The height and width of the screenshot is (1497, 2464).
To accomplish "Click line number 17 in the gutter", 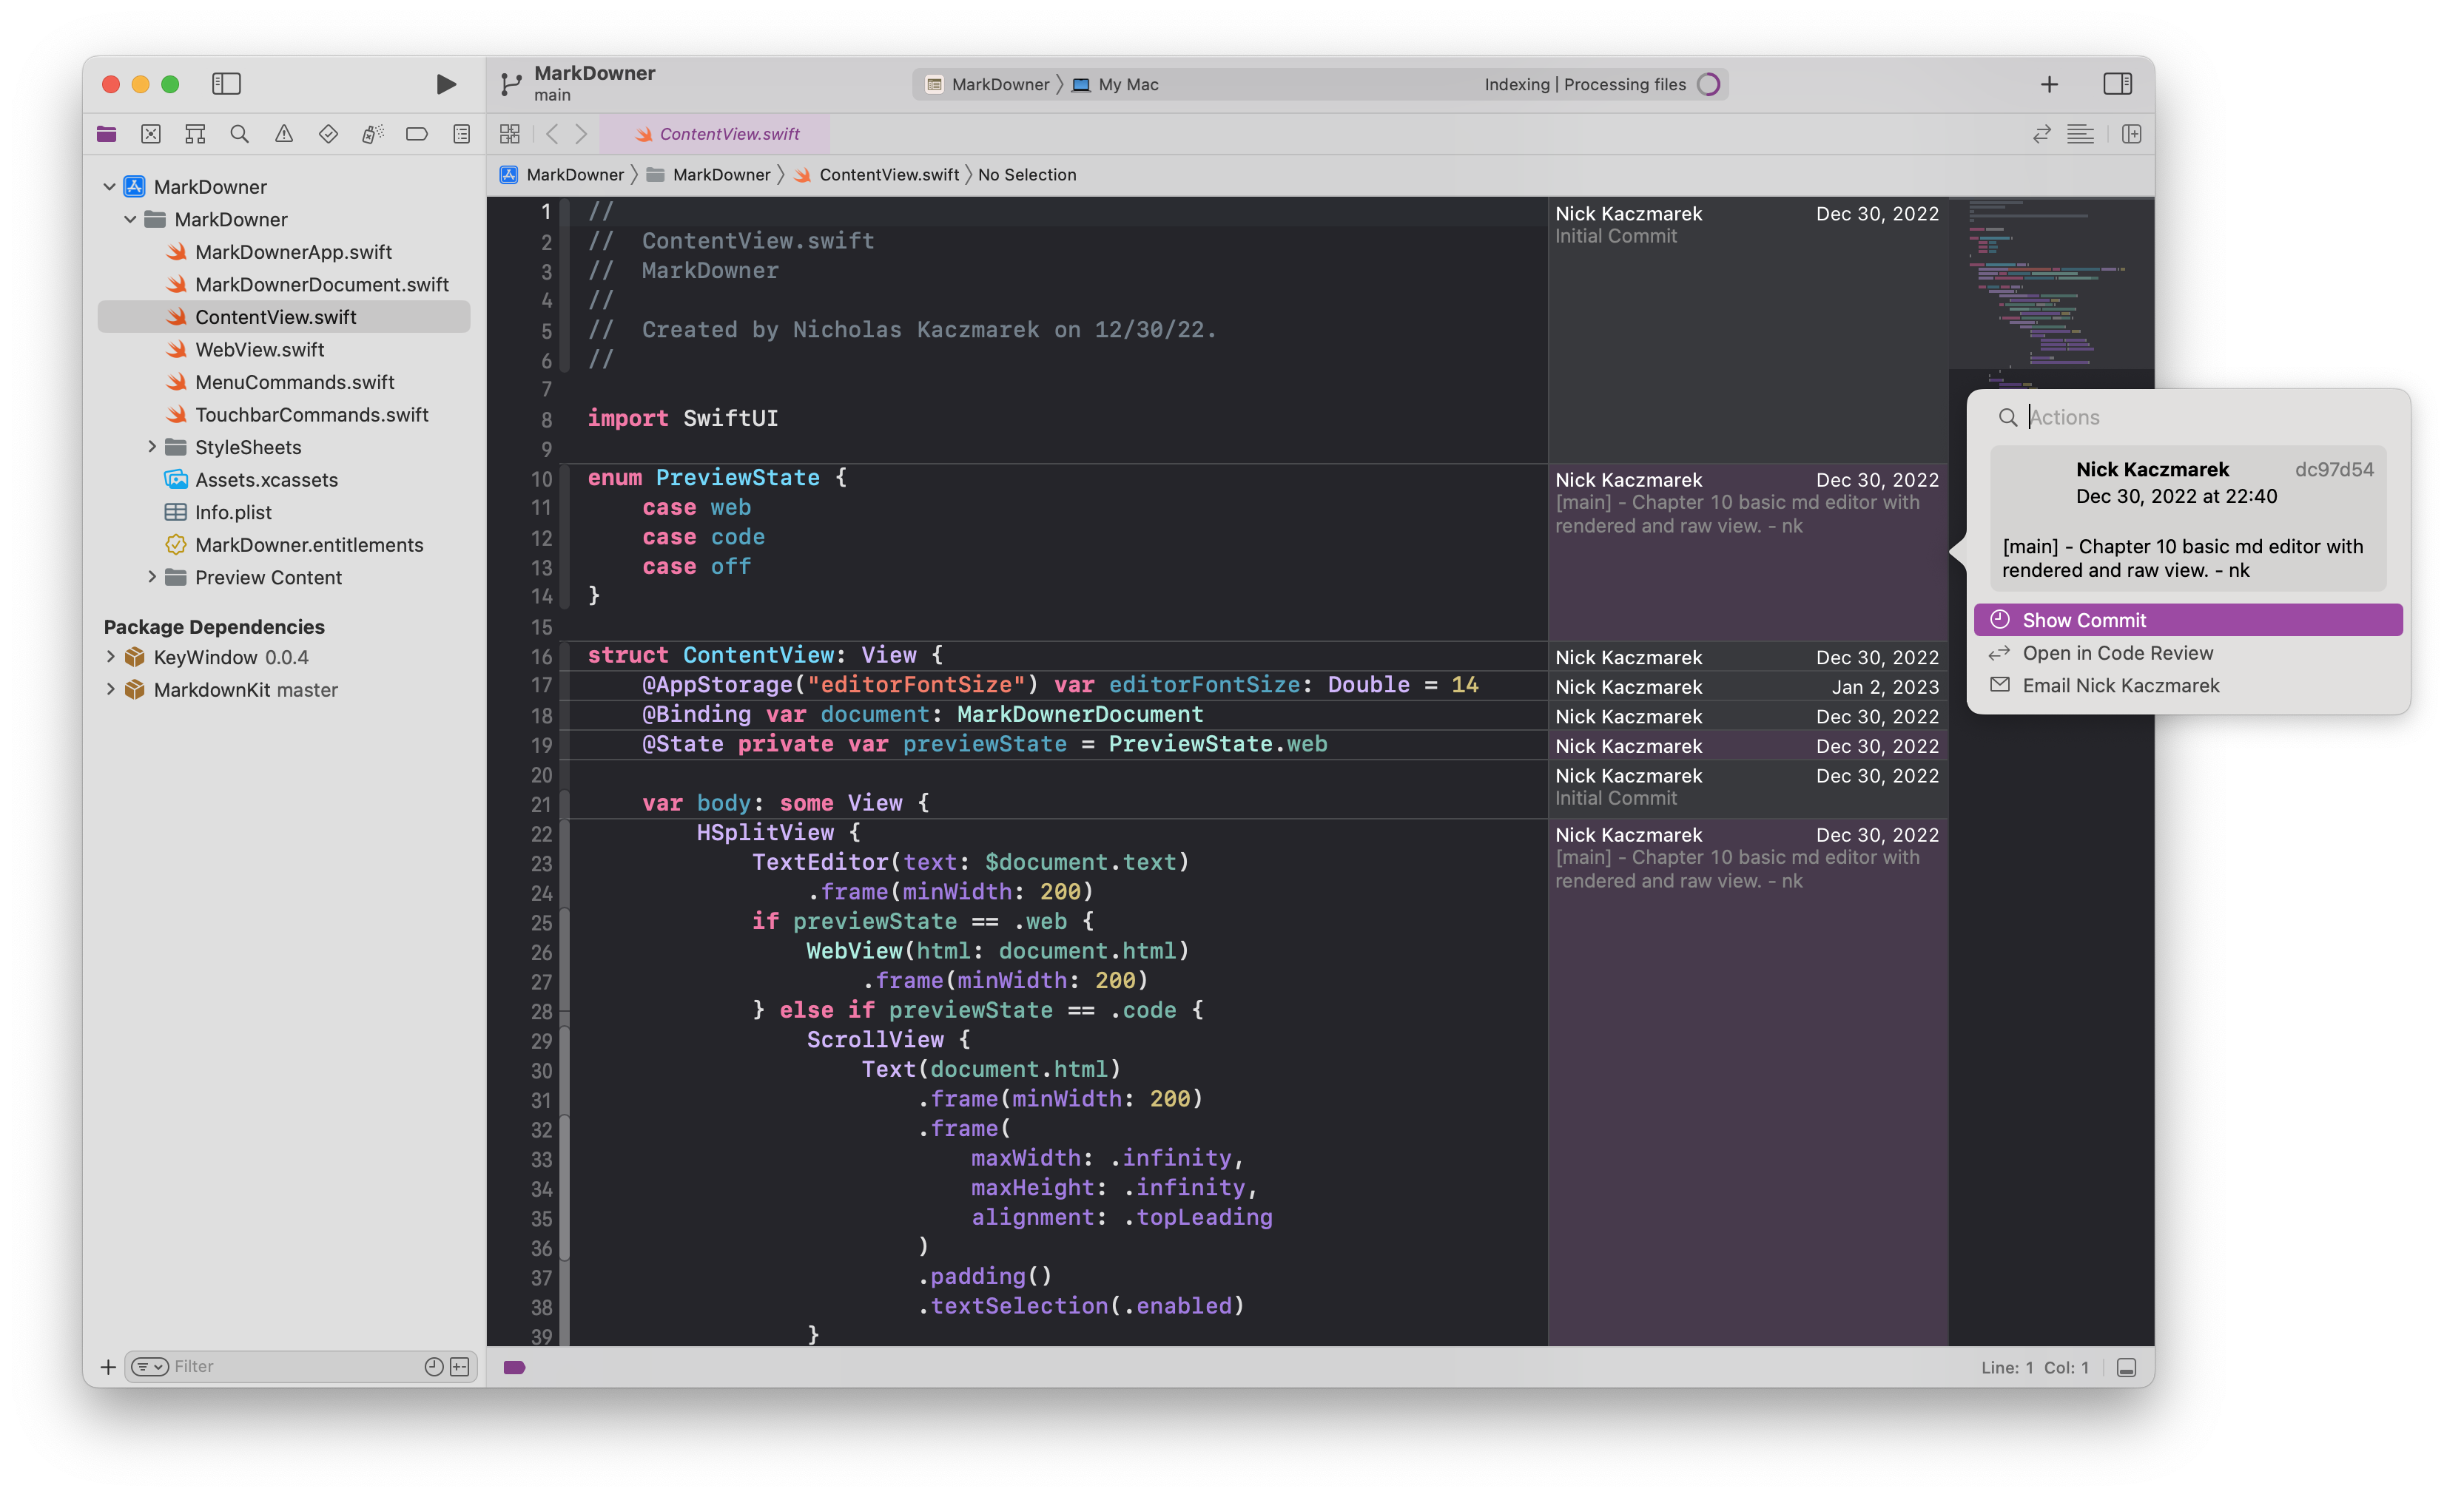I will tap(541, 686).
